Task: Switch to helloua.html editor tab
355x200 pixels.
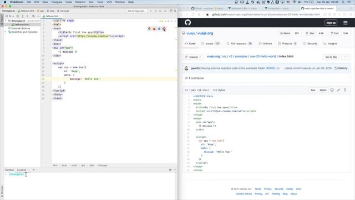Action: [x=52, y=16]
